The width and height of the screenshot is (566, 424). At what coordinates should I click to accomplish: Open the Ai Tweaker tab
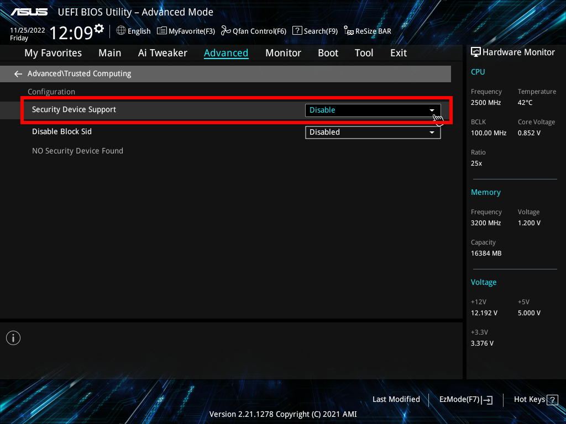(x=163, y=53)
